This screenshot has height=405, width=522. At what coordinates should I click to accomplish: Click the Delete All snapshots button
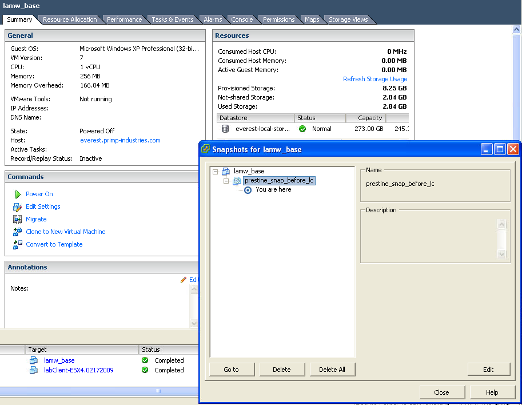coord(332,370)
